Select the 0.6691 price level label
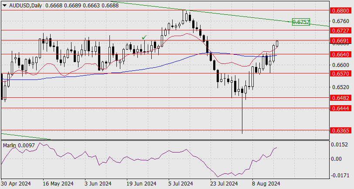This screenshot has height=189, width=354. coord(340,40)
